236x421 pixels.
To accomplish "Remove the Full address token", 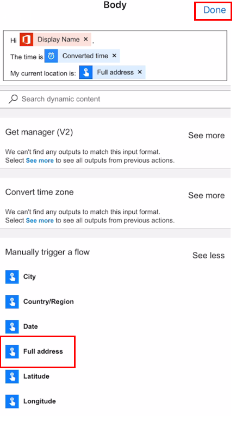I will coord(140,72).
